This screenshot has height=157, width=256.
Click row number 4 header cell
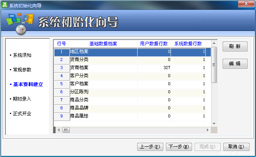[62, 76]
